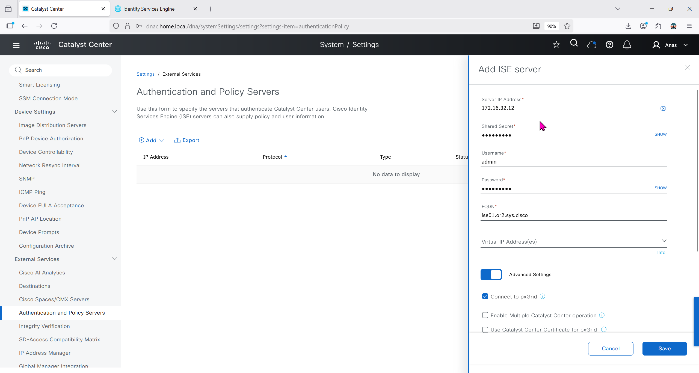Switch to Identity Services Engine tab
The image size is (699, 373).
coord(149,9)
